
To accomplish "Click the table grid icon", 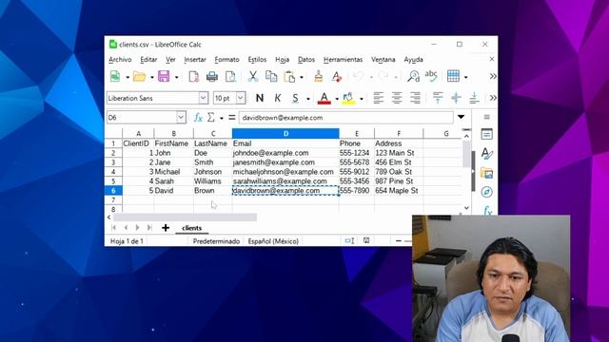I will pyautogui.click(x=453, y=76).
